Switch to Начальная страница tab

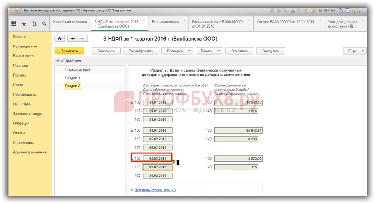pyautogui.click(x=70, y=22)
